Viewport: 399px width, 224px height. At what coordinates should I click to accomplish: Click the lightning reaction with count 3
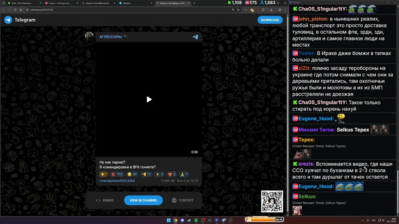(159, 174)
